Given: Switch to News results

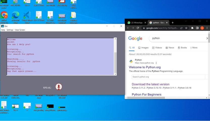Looking at the screenshot, I should click(x=170, y=48).
